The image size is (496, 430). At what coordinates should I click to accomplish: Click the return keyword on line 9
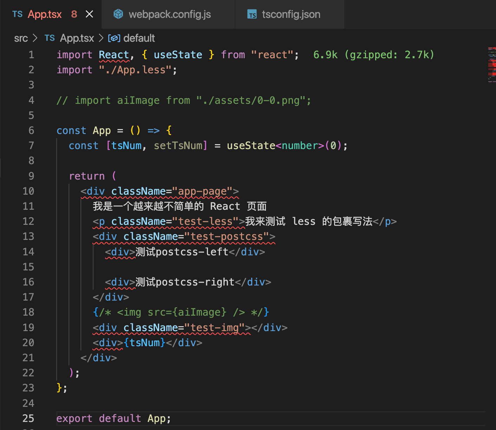pos(87,176)
